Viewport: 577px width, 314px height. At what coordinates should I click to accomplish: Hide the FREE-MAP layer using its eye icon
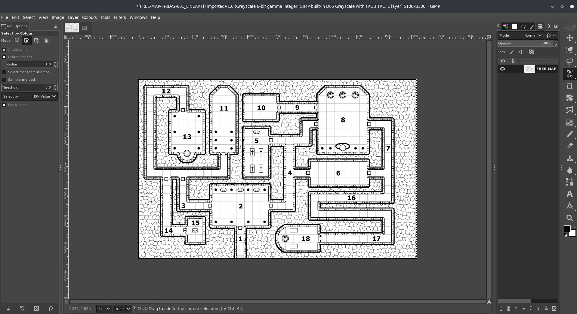[502, 69]
